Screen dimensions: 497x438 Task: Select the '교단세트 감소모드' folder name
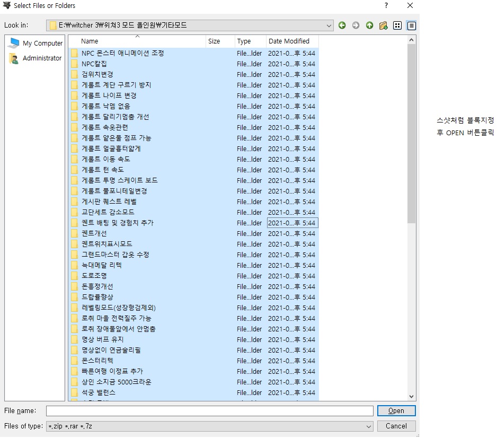tap(108, 212)
